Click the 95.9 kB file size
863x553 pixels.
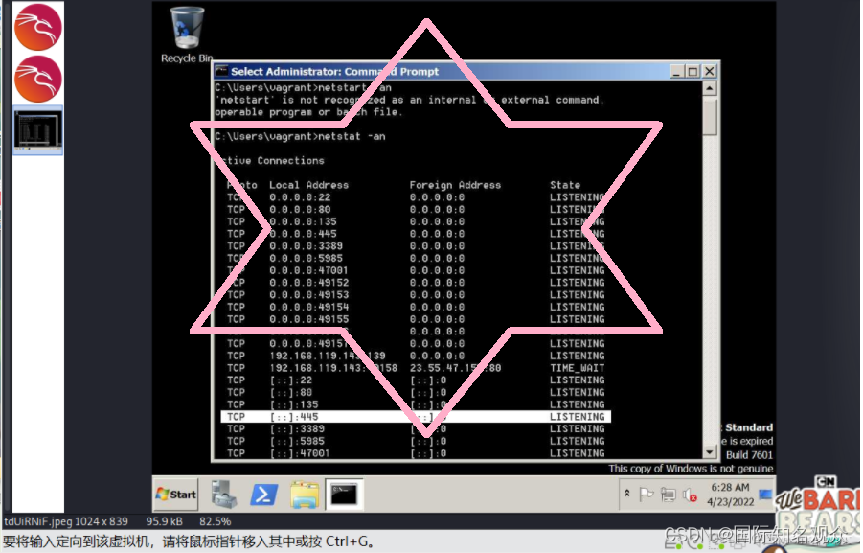[164, 521]
